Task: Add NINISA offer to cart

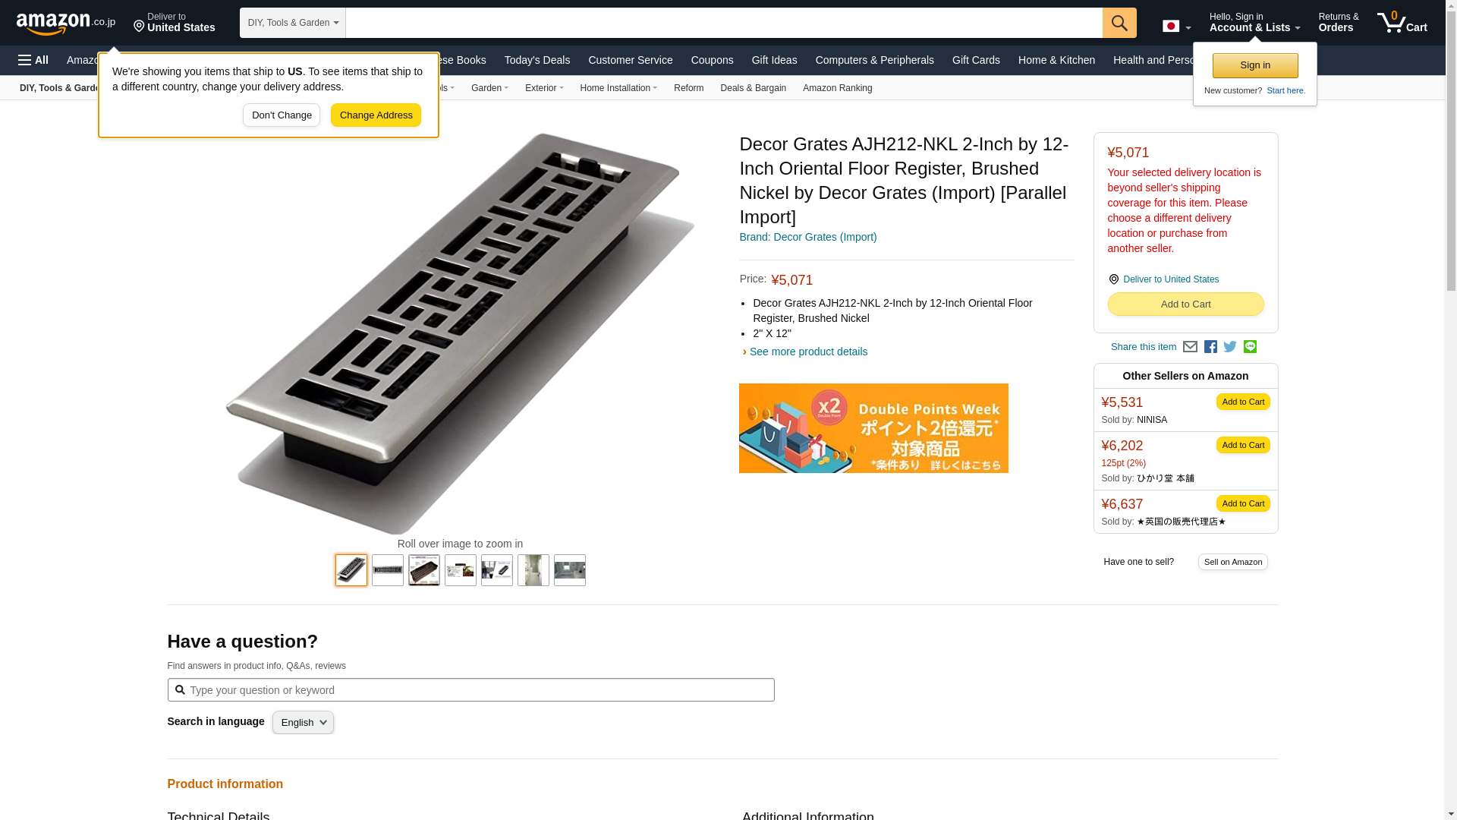Action: [1243, 402]
